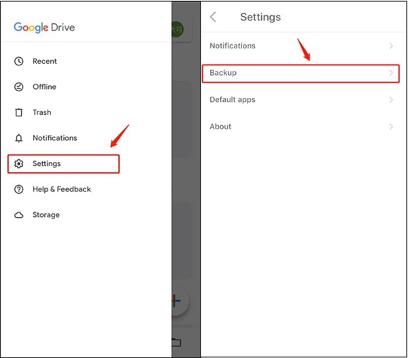Open Offline files menu entry

point(44,86)
